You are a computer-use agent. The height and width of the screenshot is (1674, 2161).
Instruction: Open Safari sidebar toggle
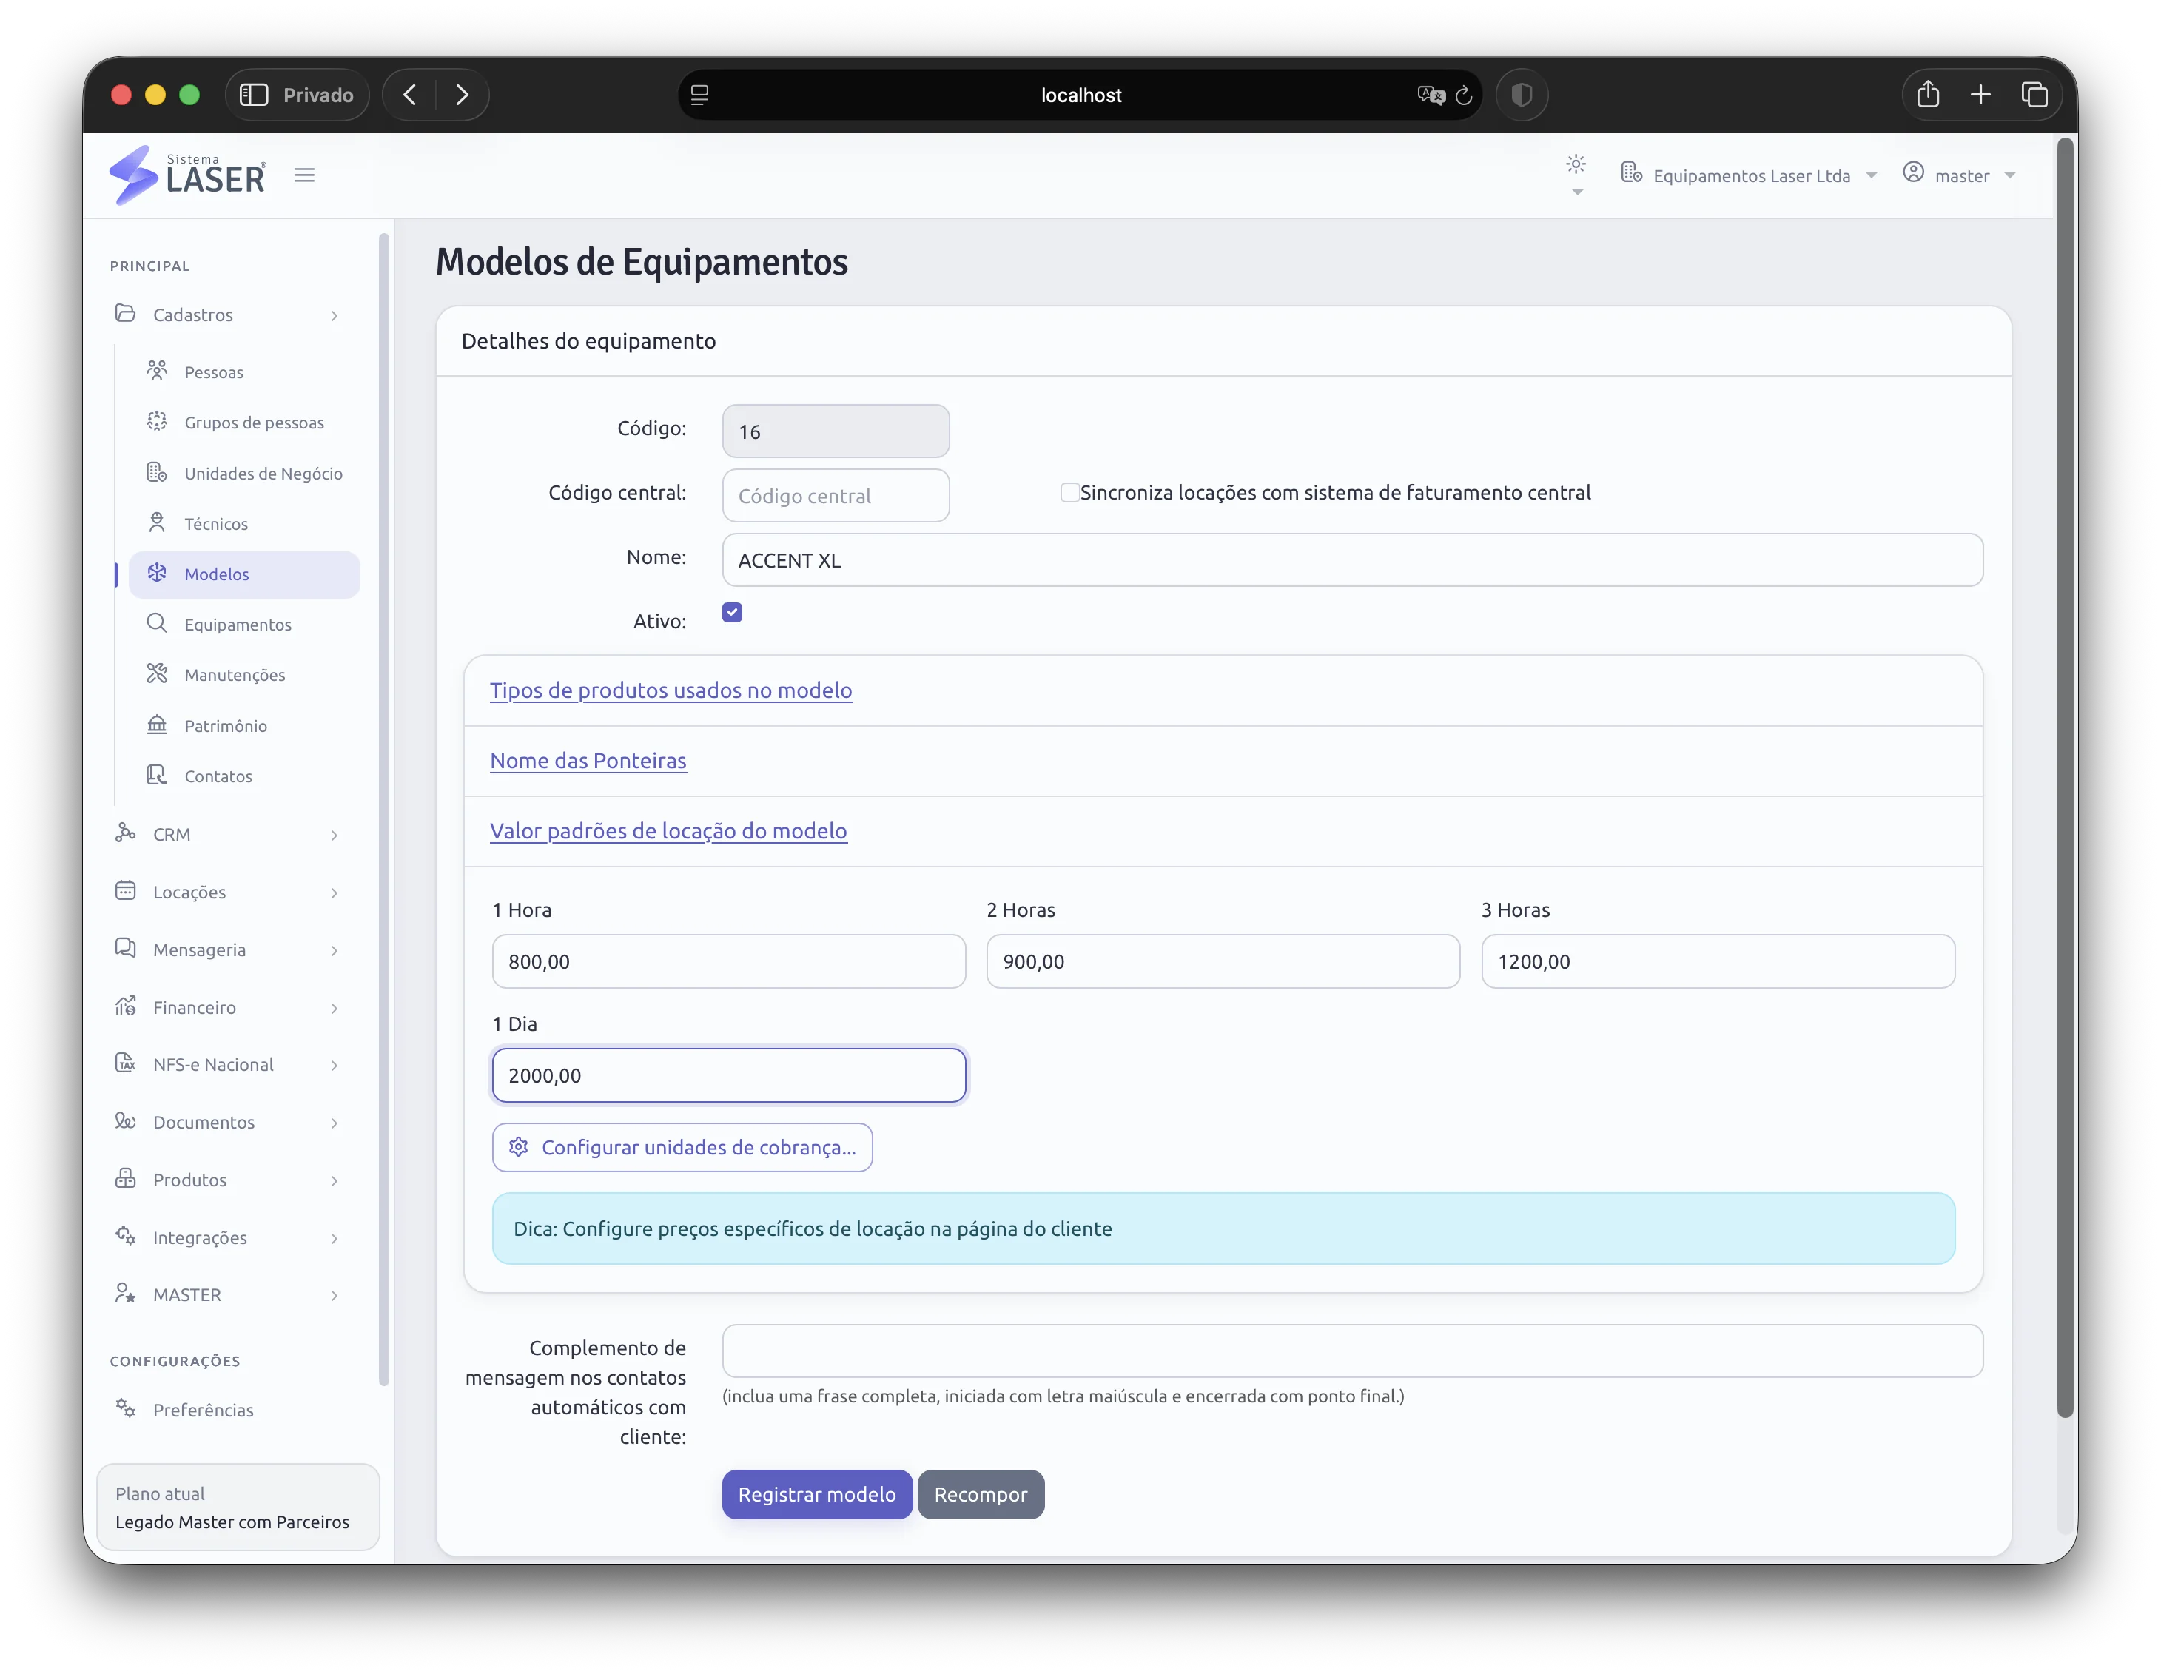click(255, 95)
